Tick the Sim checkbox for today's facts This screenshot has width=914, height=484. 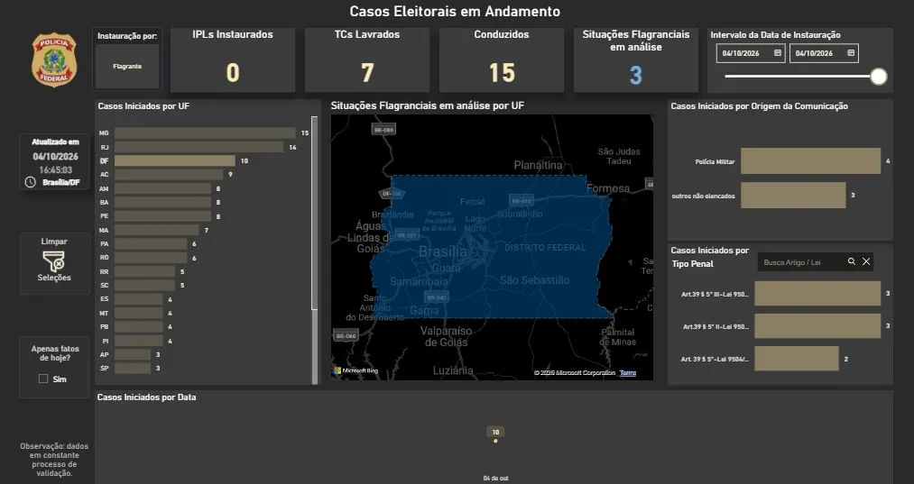(x=43, y=379)
